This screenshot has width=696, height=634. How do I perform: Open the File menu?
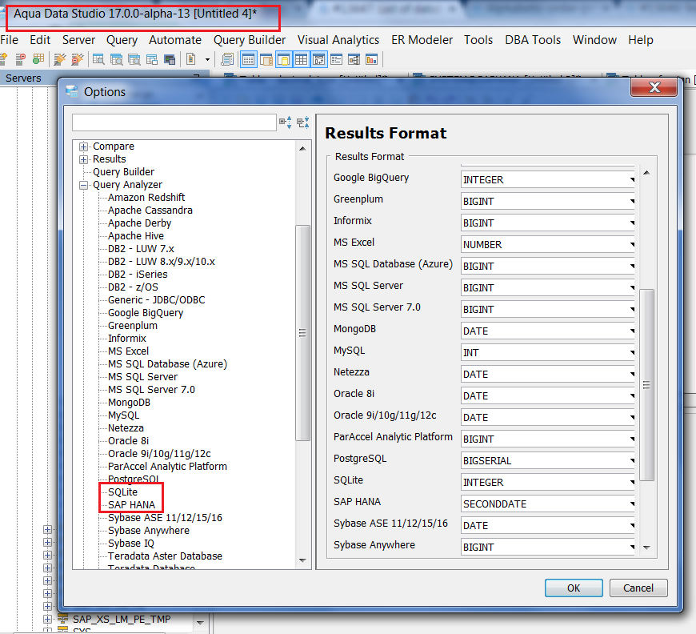(10, 40)
